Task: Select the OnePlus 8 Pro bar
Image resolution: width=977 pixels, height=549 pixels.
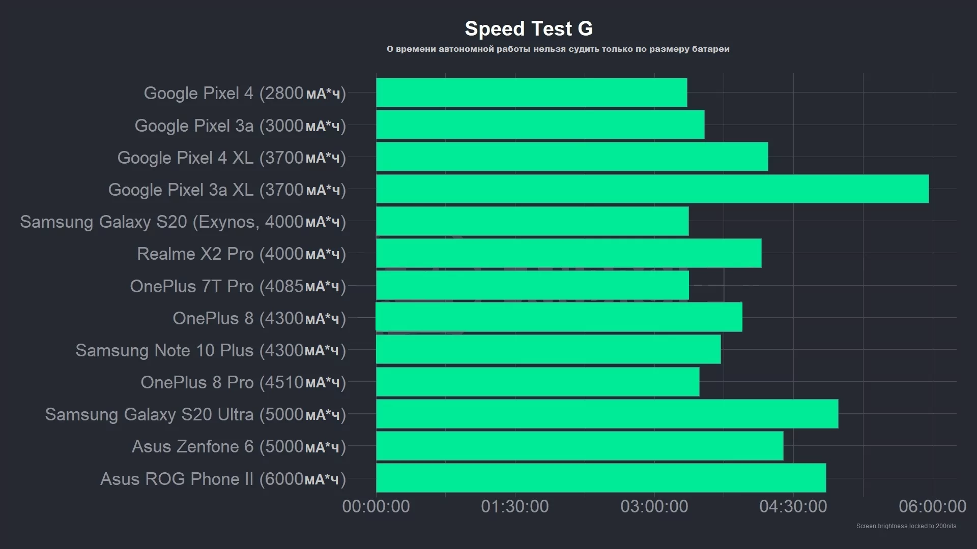Action: [x=538, y=382]
